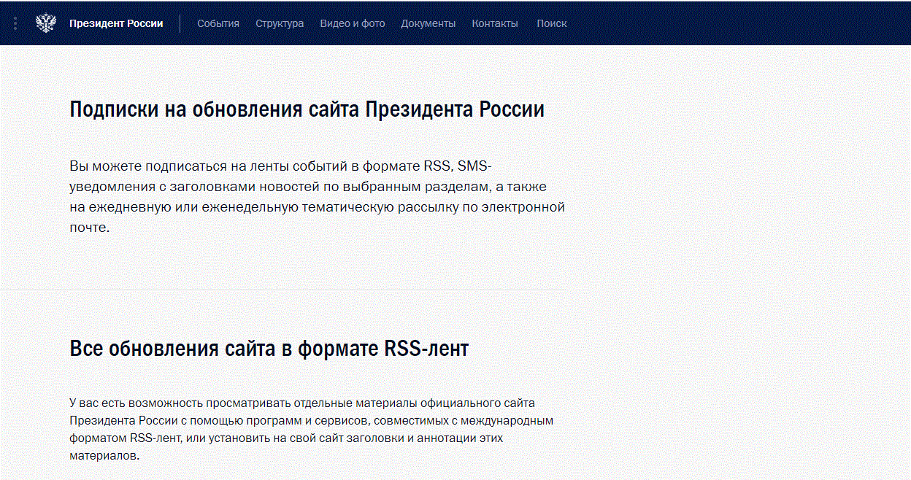Click heading Подписки на обновления сайта Президента России
The height and width of the screenshot is (480, 911).
pos(307,109)
